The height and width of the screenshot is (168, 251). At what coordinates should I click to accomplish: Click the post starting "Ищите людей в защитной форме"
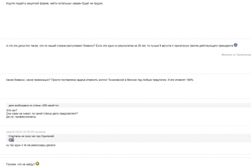[x=54, y=3]
